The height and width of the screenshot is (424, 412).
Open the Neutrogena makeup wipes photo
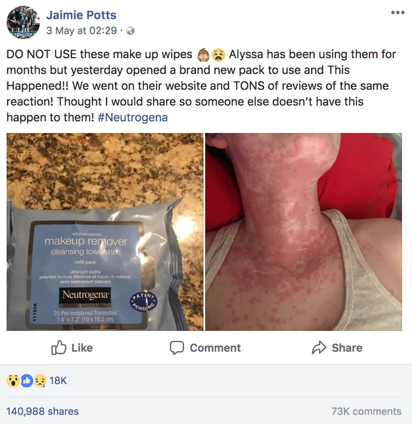coord(105,232)
